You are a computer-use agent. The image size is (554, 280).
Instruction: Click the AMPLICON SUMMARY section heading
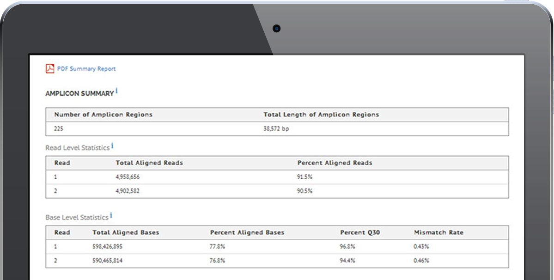tap(79, 94)
